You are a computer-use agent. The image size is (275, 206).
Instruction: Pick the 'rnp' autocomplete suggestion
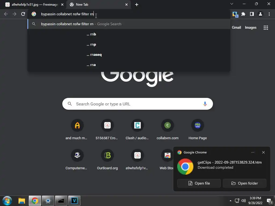click(x=129, y=45)
